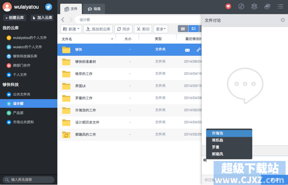Switch to the 动态 tab
Image resolution: width=288 pixels, height=185 pixels.
(94, 9)
